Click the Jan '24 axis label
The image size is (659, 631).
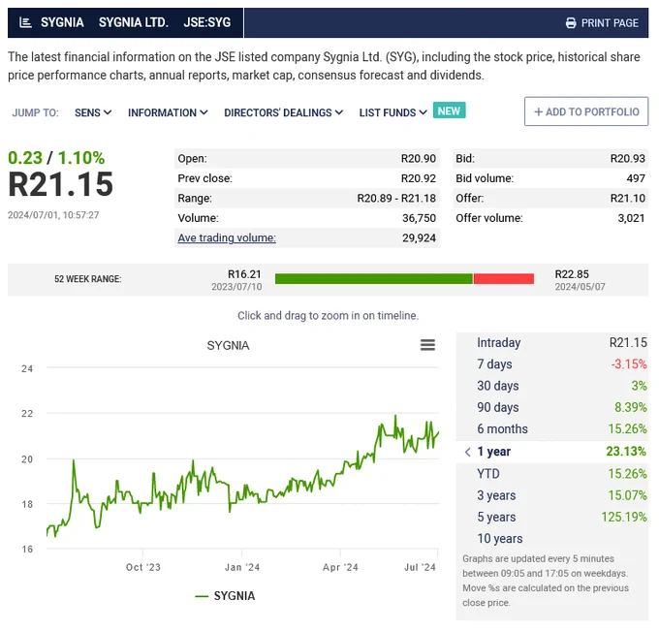[x=242, y=568]
